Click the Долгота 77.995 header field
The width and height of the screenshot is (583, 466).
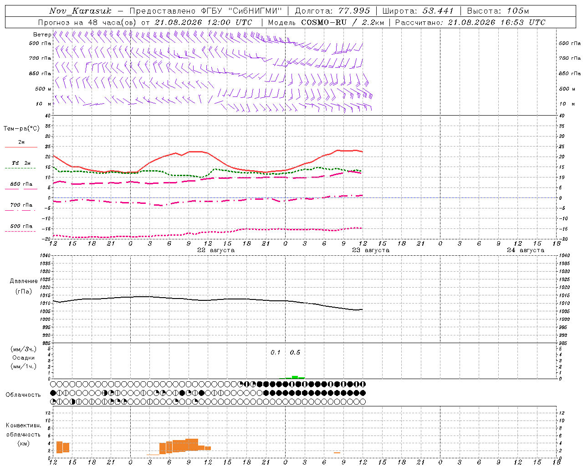pyautogui.click(x=333, y=11)
